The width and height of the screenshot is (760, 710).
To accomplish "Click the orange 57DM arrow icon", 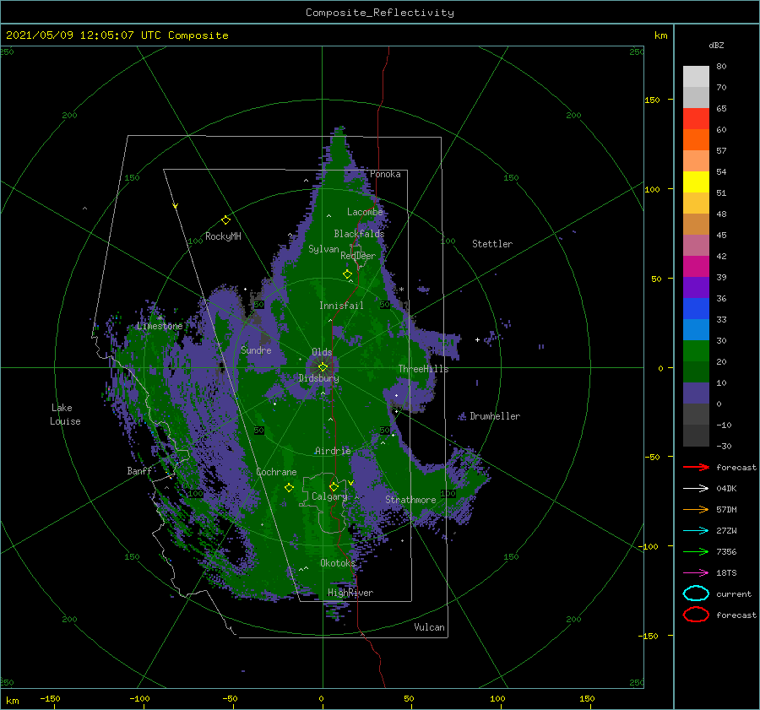I will (x=696, y=509).
